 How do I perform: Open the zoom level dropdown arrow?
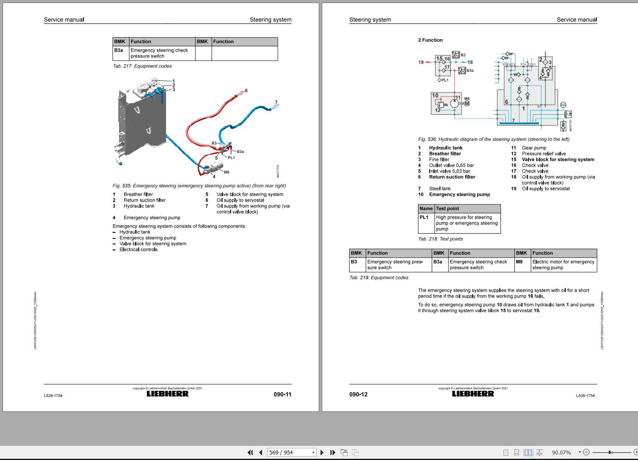coord(579,452)
